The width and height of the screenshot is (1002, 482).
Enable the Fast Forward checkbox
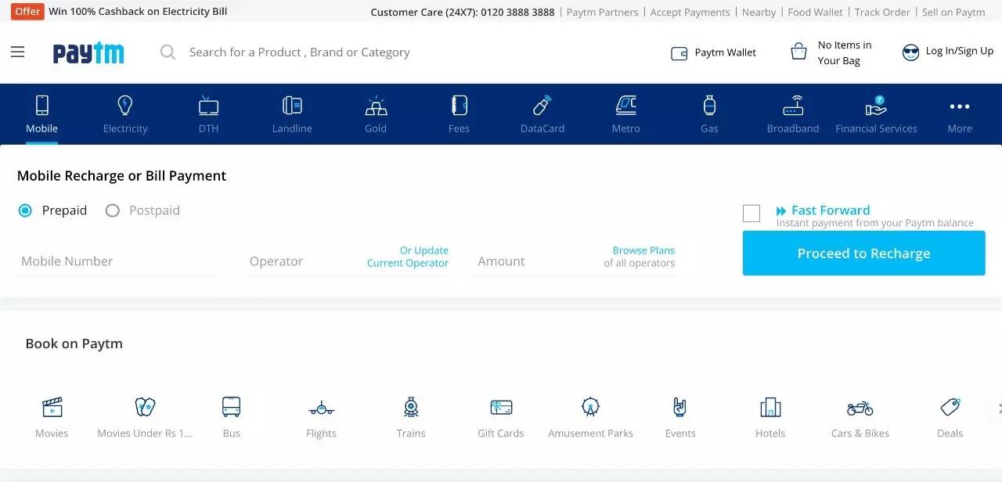click(751, 214)
